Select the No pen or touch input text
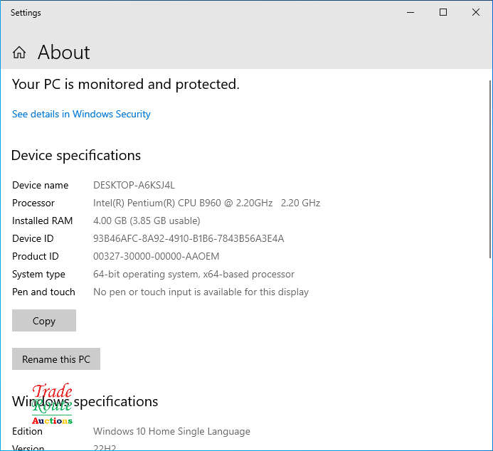The height and width of the screenshot is (451, 493). 201,292
